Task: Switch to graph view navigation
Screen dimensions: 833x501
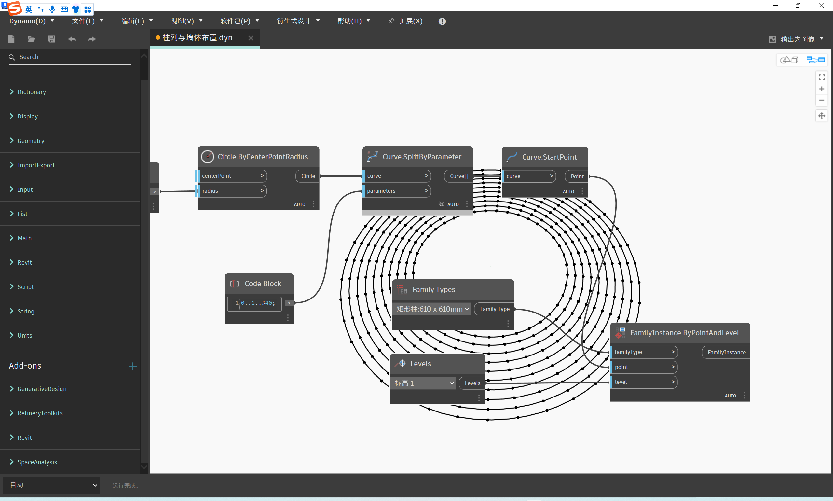Action: [x=815, y=60]
